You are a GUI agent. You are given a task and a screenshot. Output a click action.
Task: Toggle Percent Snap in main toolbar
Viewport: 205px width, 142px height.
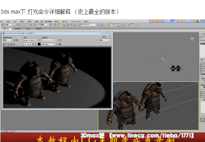tap(71, 25)
